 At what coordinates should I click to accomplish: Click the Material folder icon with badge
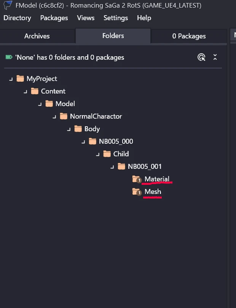[137, 179]
